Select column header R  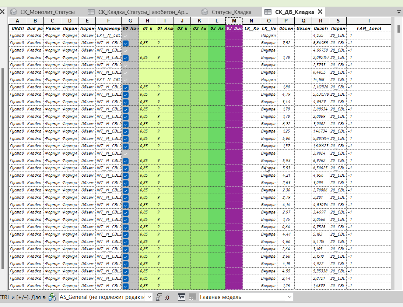point(320,21)
